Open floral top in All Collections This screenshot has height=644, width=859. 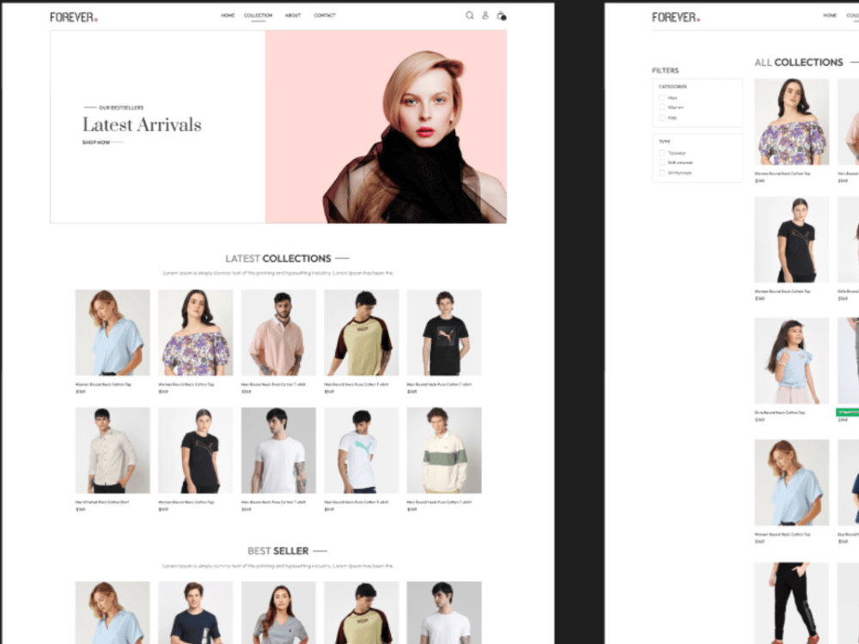coord(792,122)
